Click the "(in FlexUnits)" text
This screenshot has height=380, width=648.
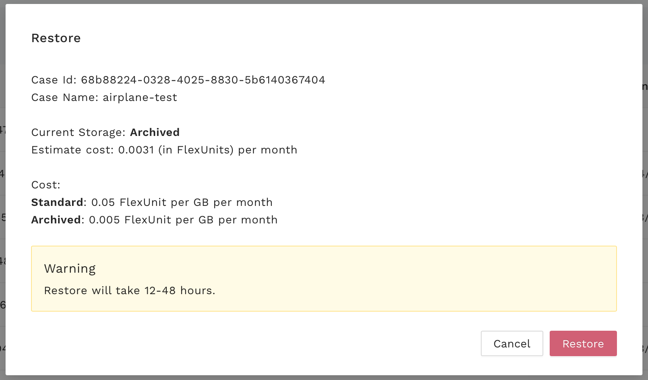coord(196,150)
